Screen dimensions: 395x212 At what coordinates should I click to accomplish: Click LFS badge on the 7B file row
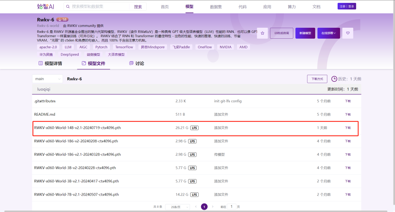[x=194, y=194]
